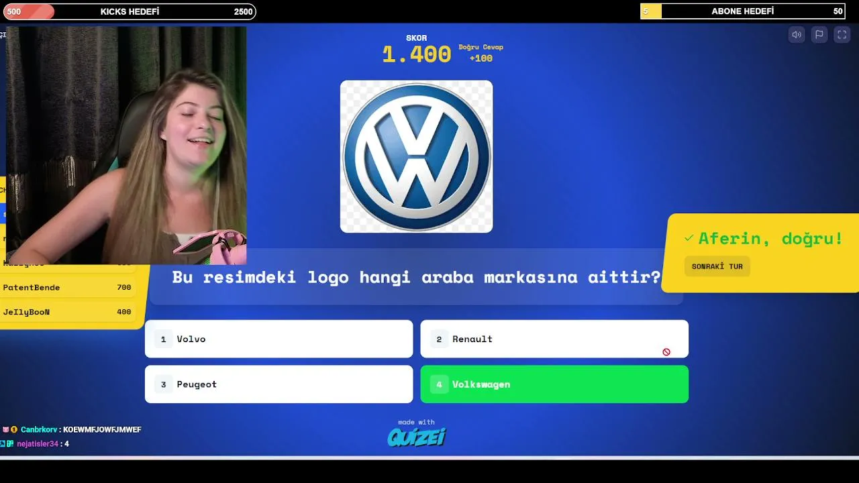Click the flag report icon

(x=819, y=35)
